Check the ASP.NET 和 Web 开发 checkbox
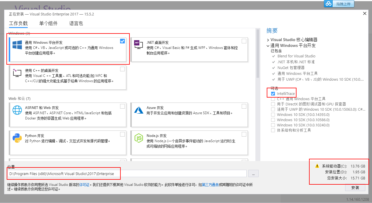The image size is (372, 203). pos(122,106)
